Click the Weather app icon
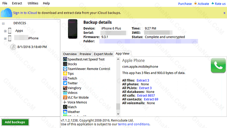 pos(65,112)
